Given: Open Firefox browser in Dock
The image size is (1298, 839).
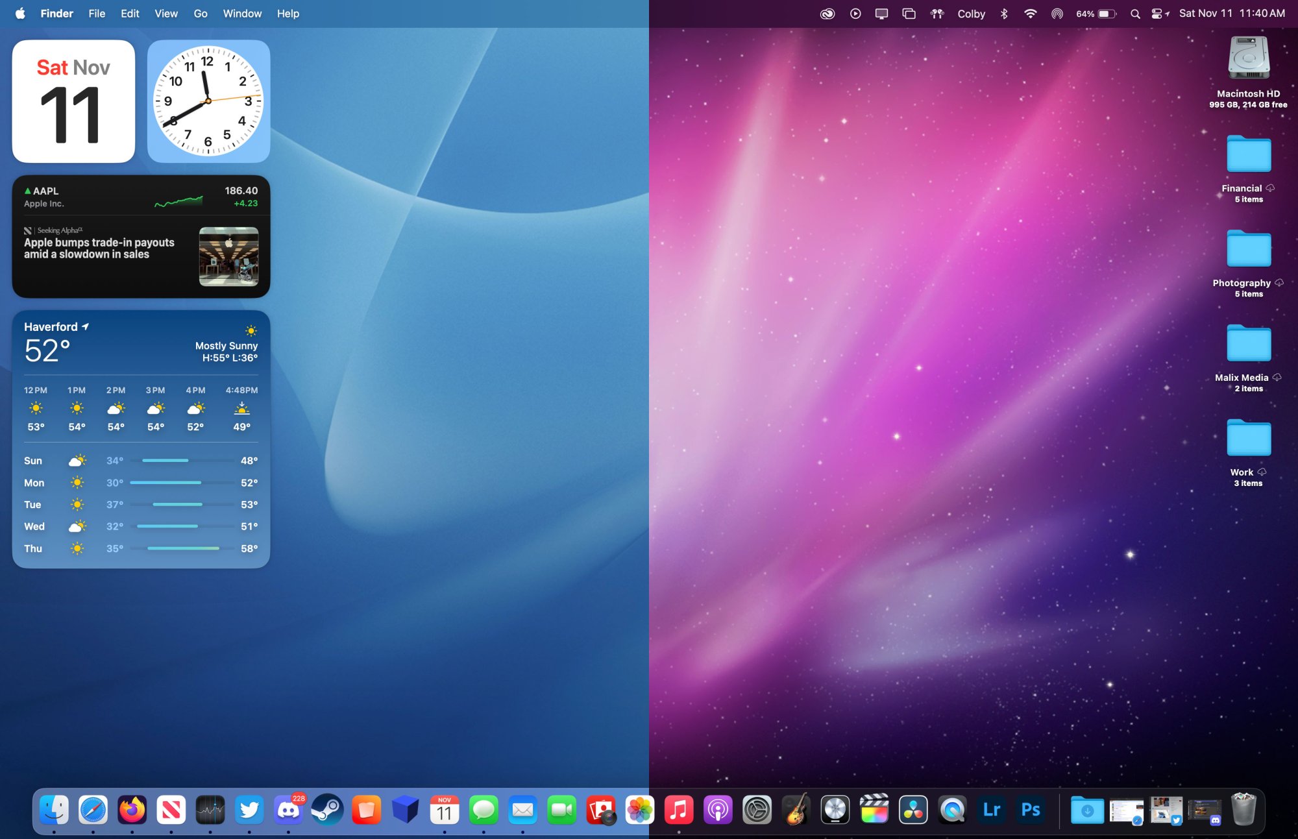Looking at the screenshot, I should click(x=132, y=810).
